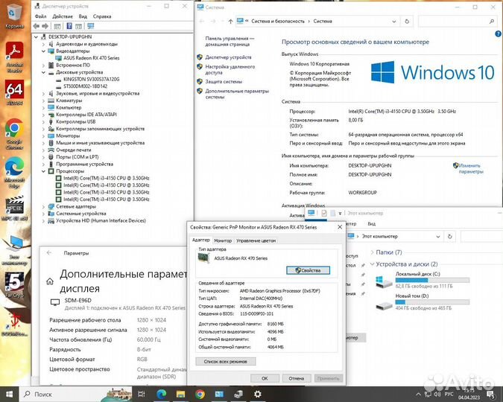
Task: Collapse Дисковые устройства node
Action: pos(44,72)
